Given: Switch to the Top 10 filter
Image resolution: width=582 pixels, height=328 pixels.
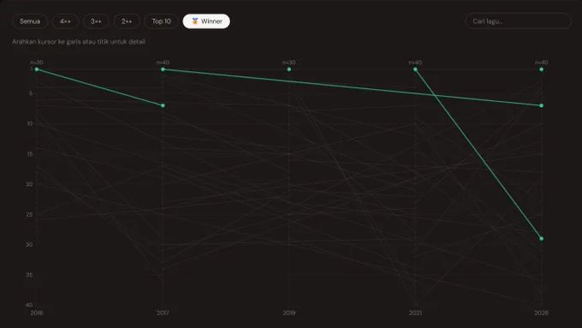Looking at the screenshot, I should 161,21.
